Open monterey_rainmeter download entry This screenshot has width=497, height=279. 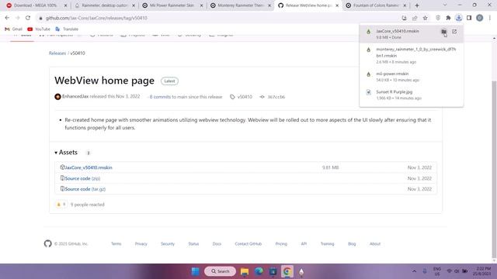tap(411, 55)
